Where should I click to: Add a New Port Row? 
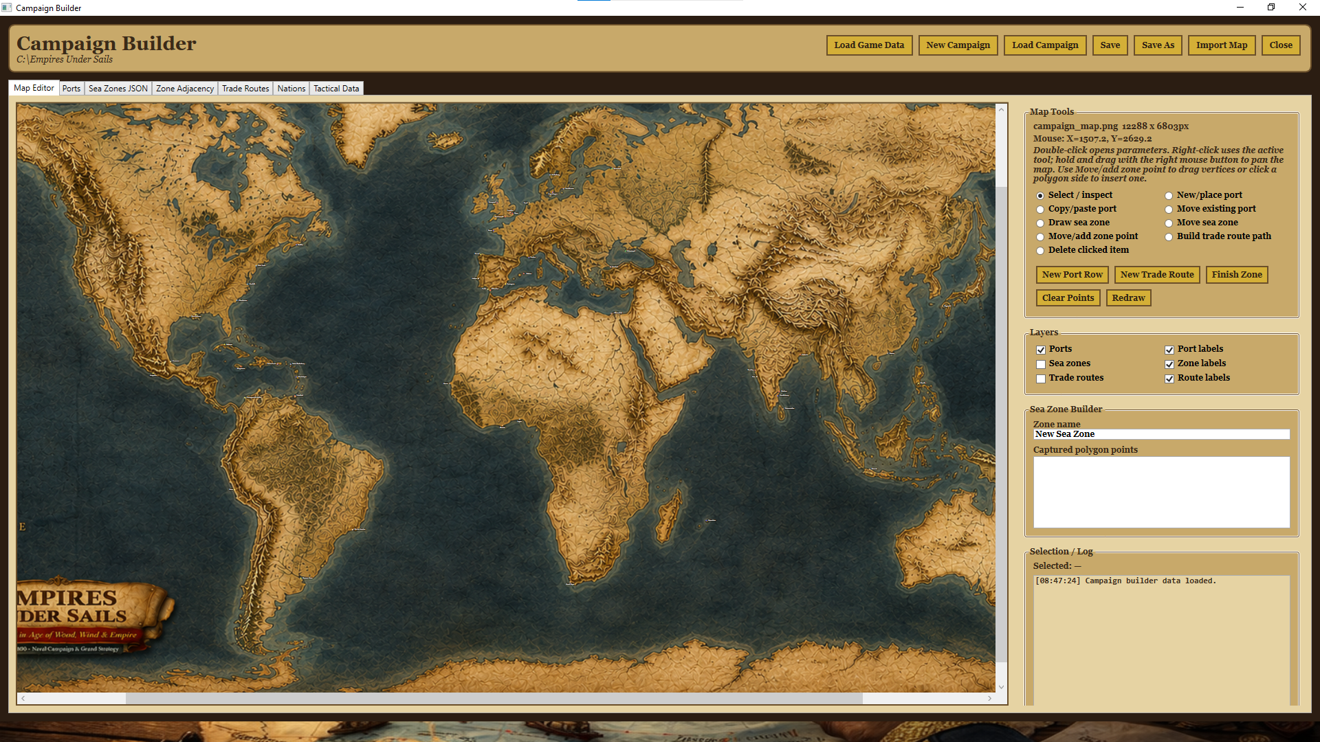pos(1072,275)
